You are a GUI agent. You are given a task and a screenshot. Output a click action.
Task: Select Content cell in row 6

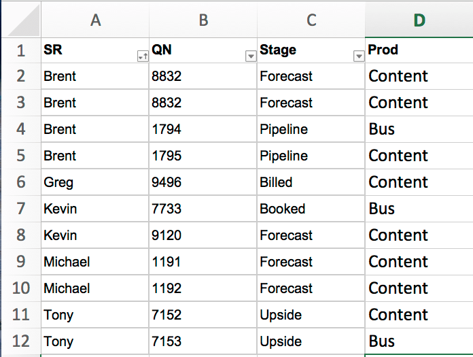click(419, 182)
